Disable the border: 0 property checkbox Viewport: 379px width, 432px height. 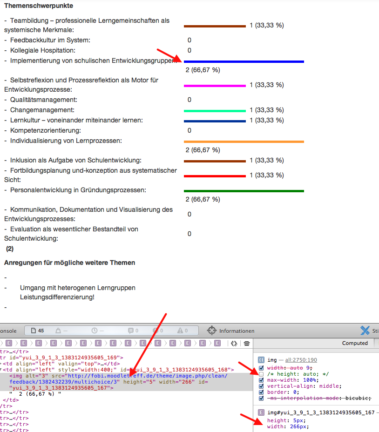261,392
